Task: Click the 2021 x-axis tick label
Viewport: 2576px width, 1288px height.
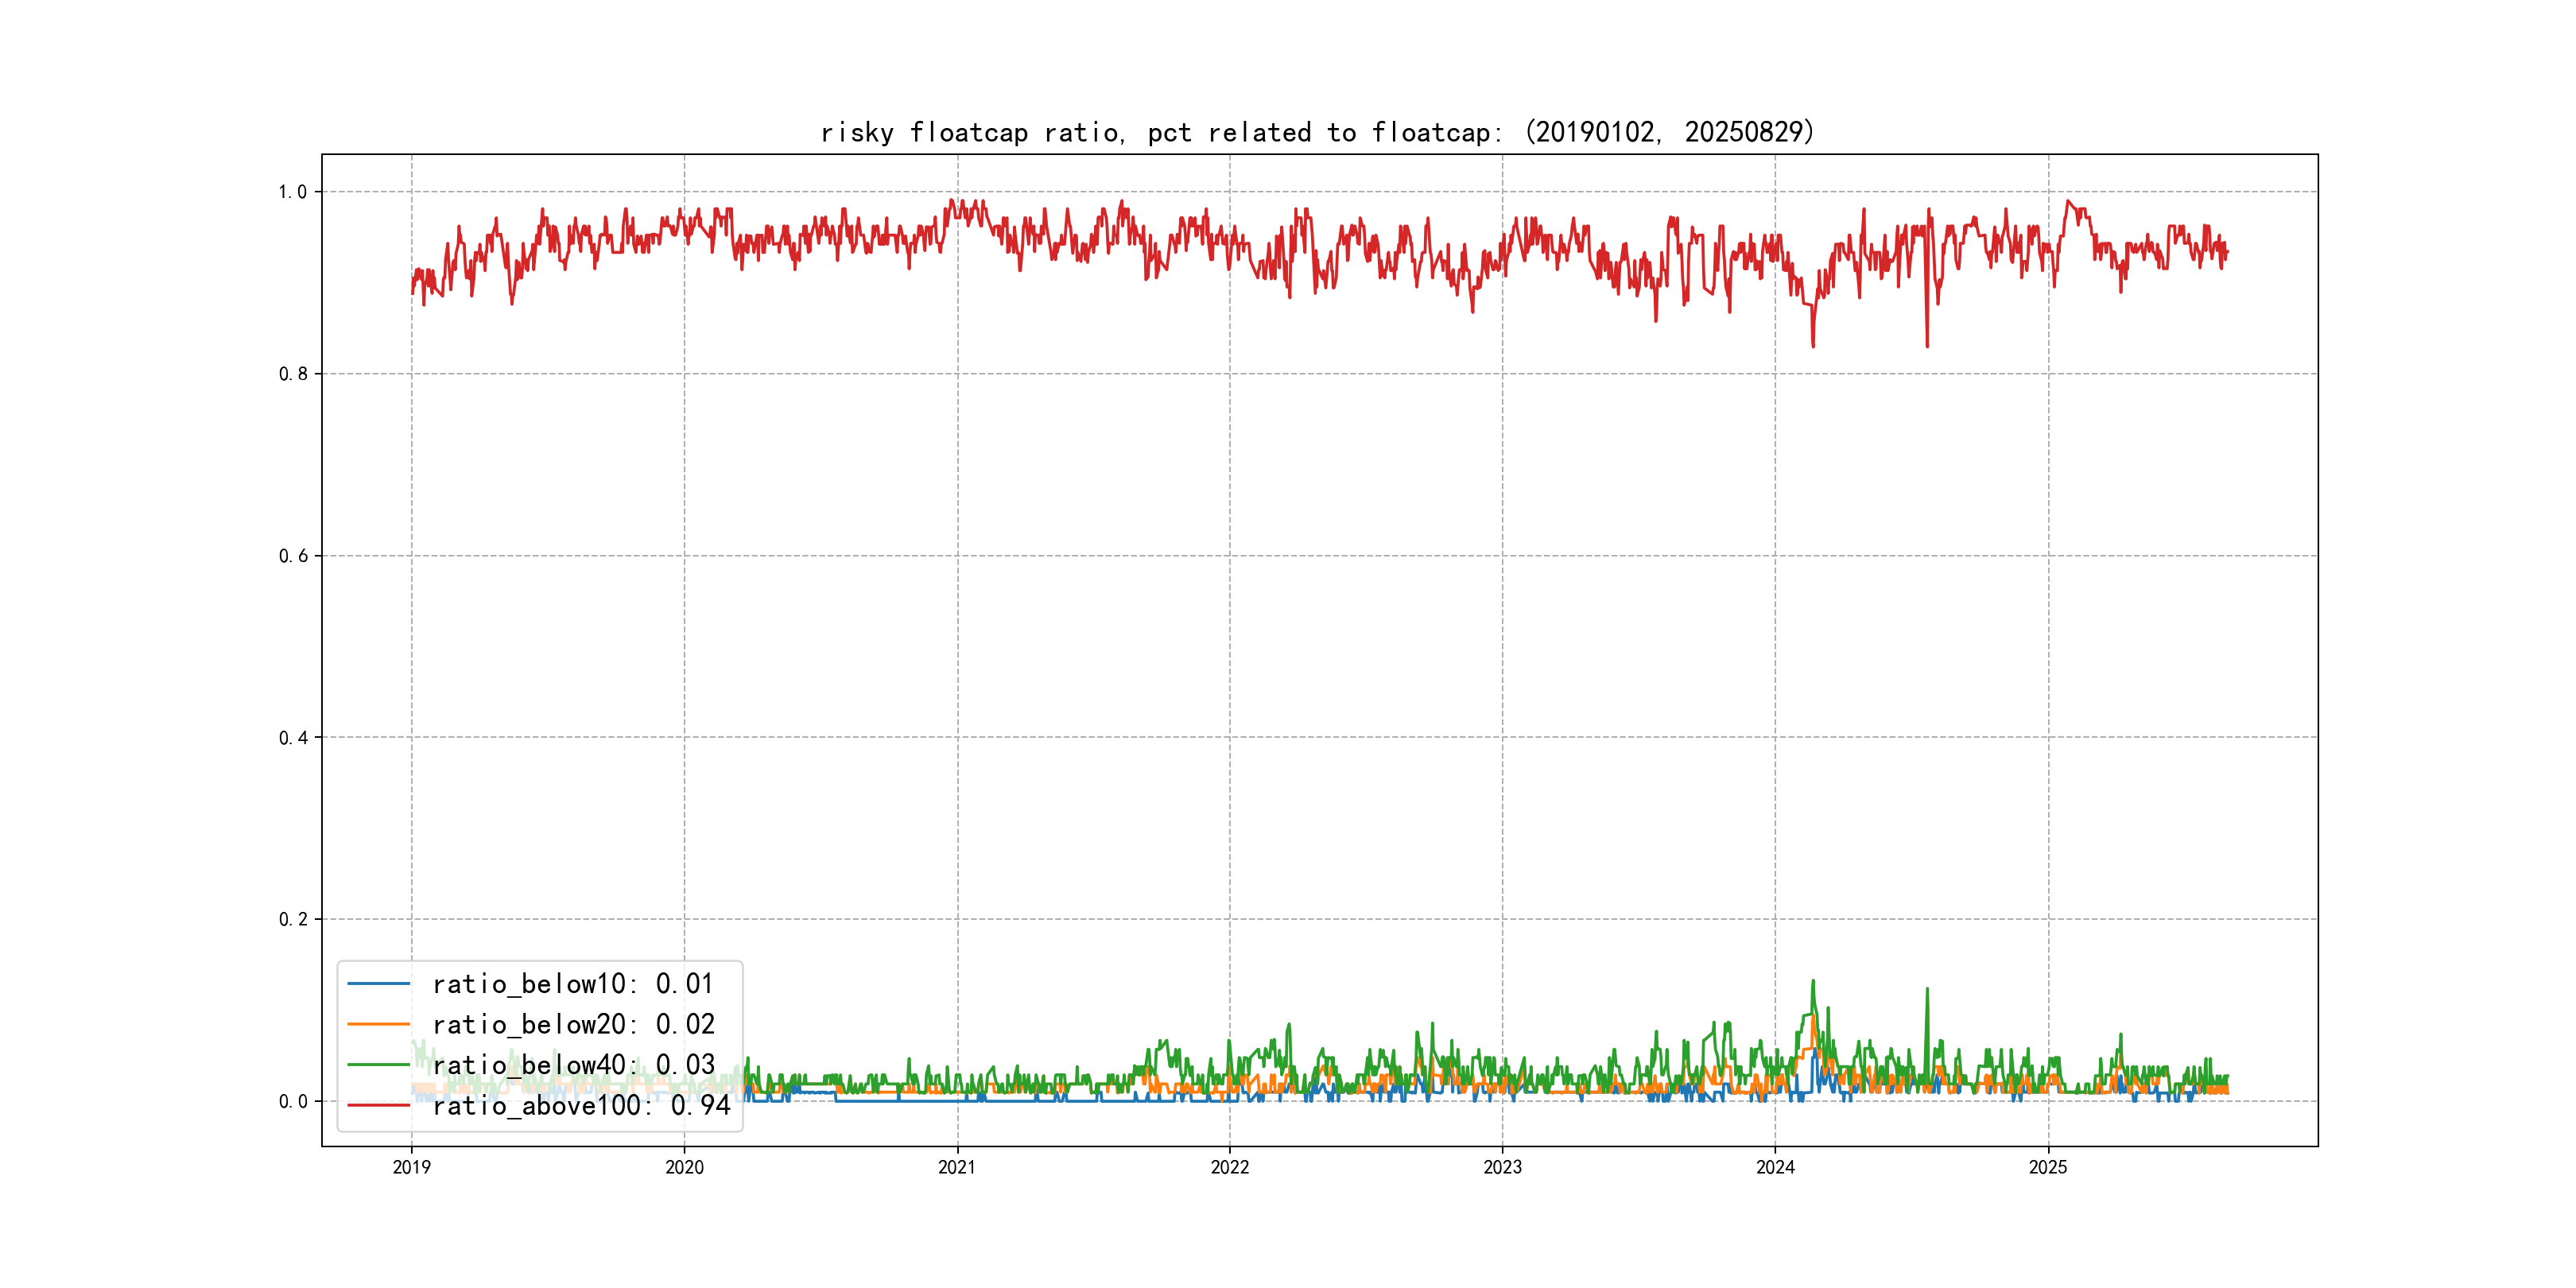Action: click(957, 1167)
